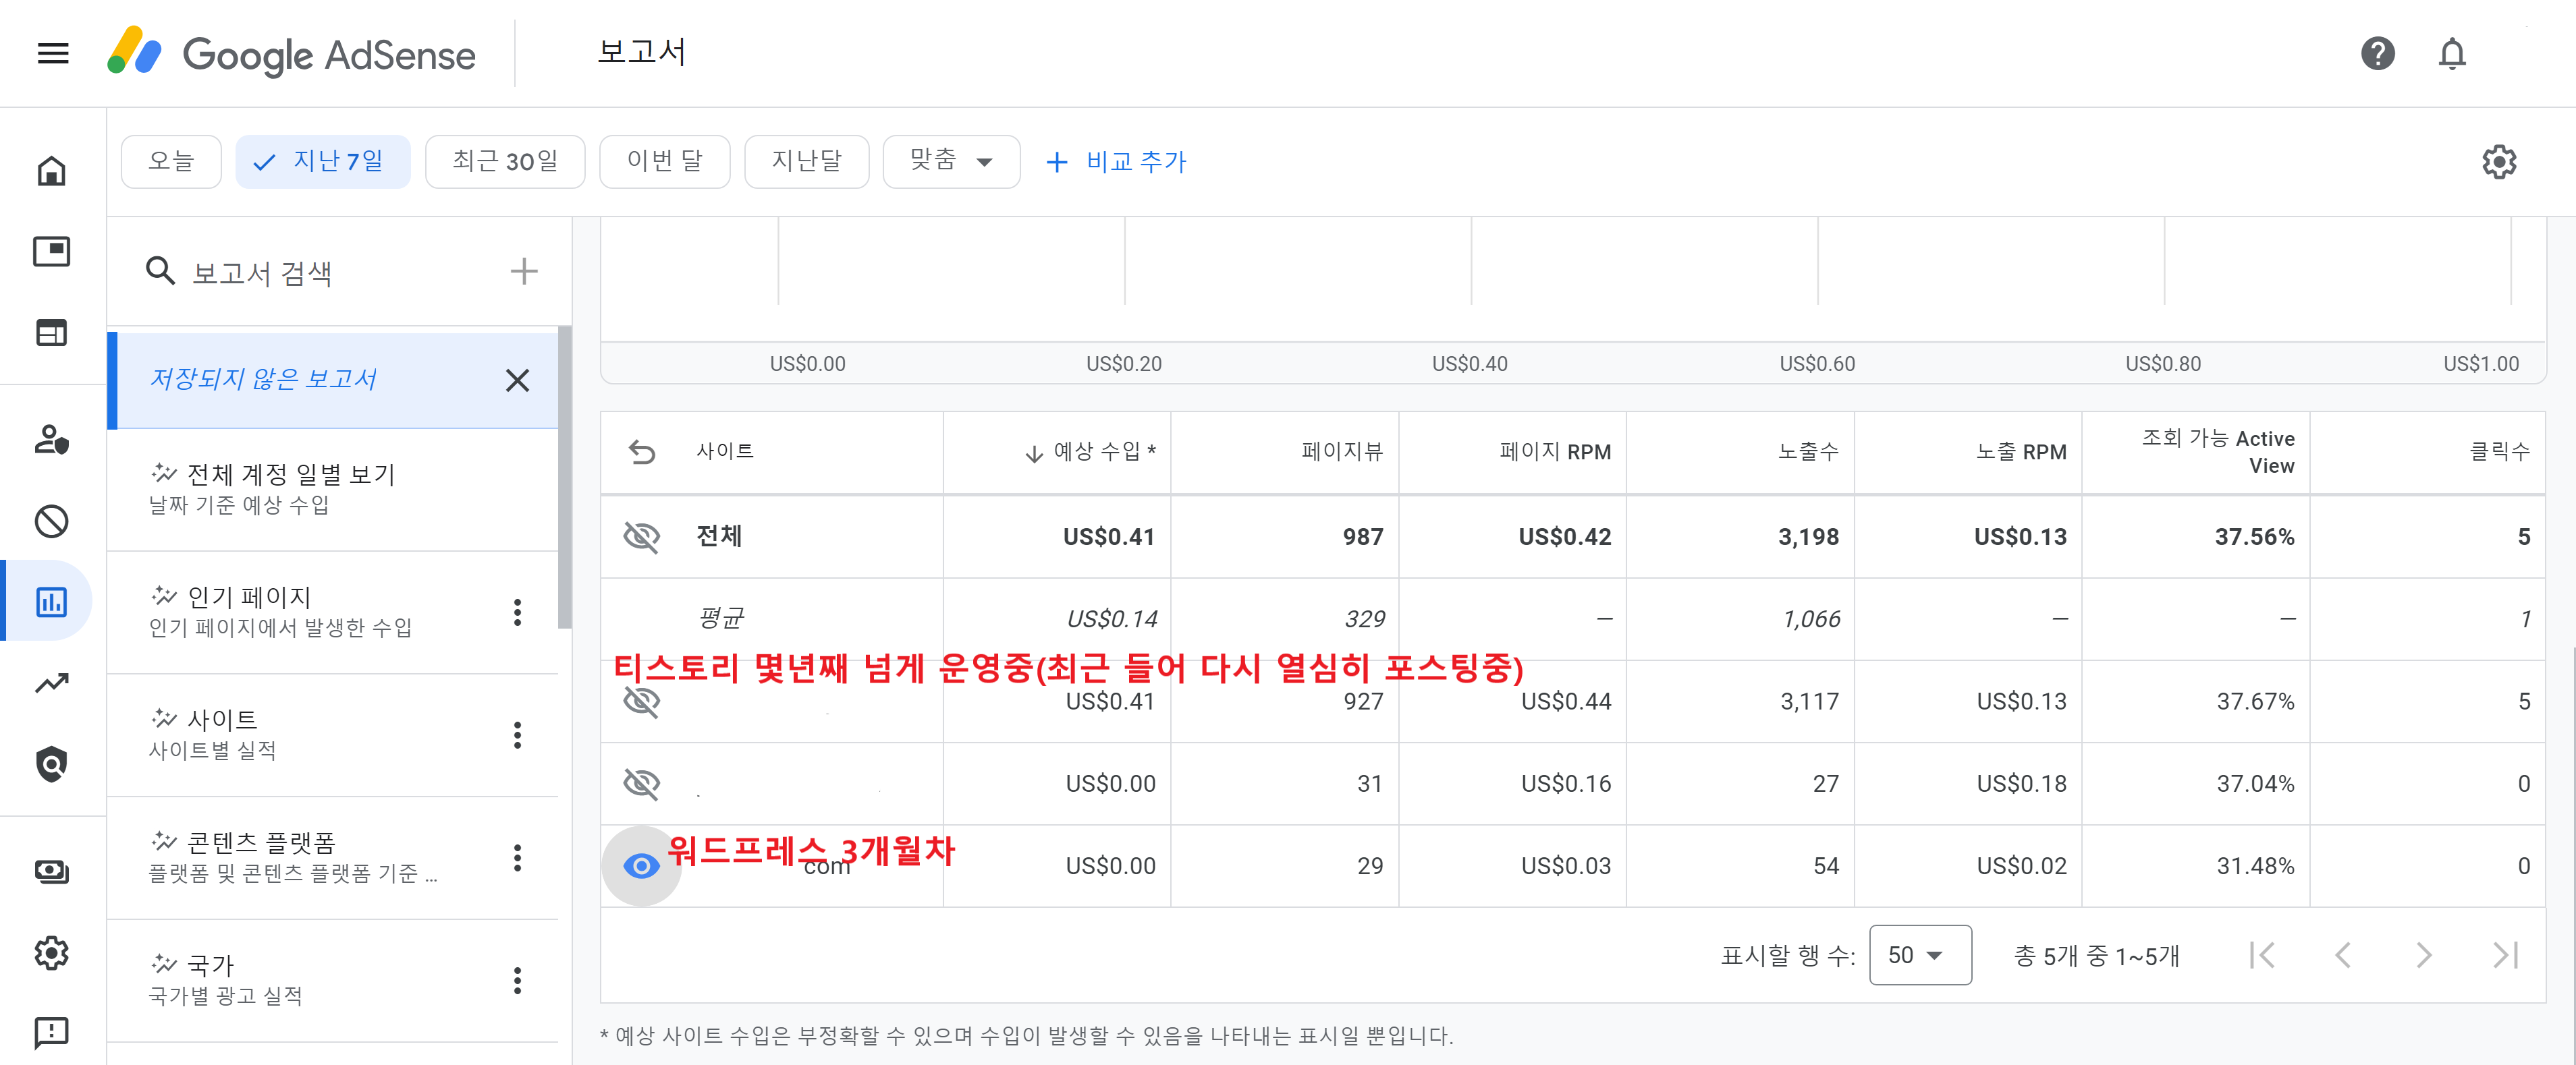Open the Ads icon in the sidebar
Screen dimensions: 2576x1065
point(52,252)
